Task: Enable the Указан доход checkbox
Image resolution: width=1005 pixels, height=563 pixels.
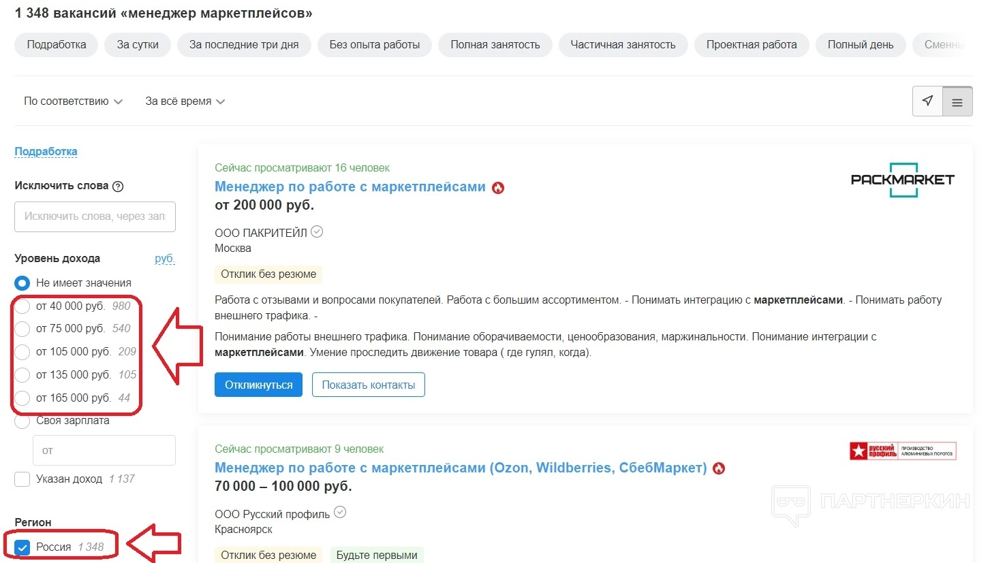Action: coord(22,479)
